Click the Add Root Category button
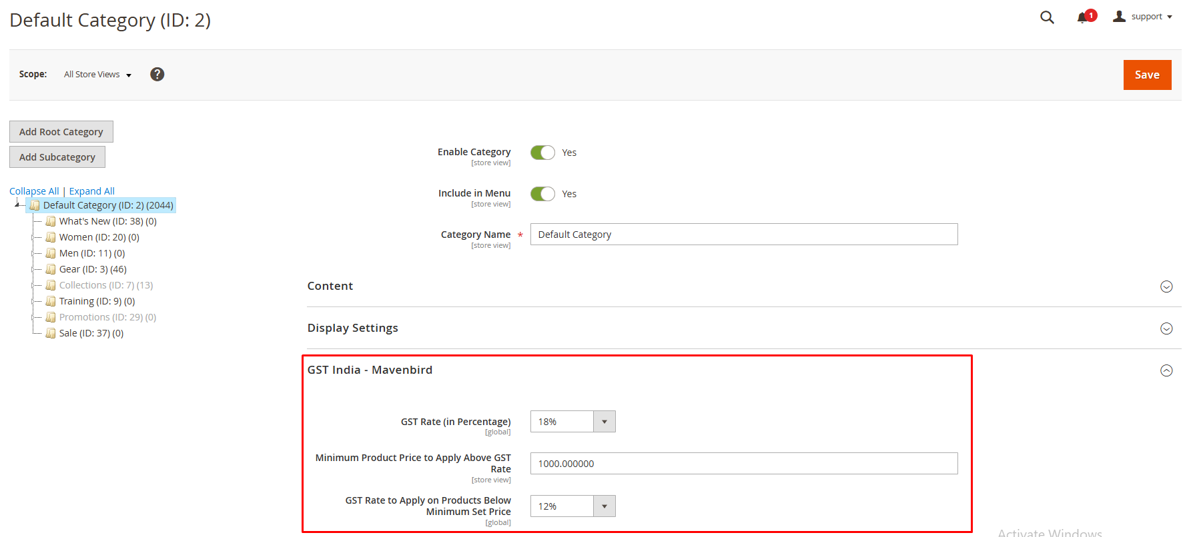 coord(61,131)
